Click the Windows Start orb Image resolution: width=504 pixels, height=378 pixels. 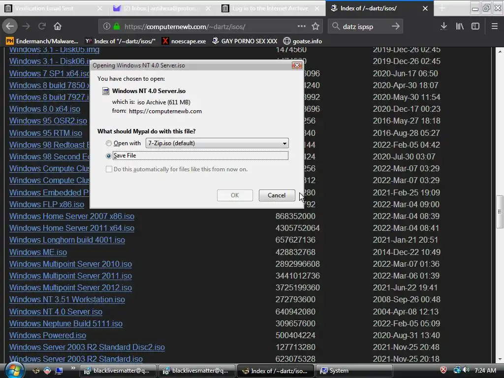14,370
